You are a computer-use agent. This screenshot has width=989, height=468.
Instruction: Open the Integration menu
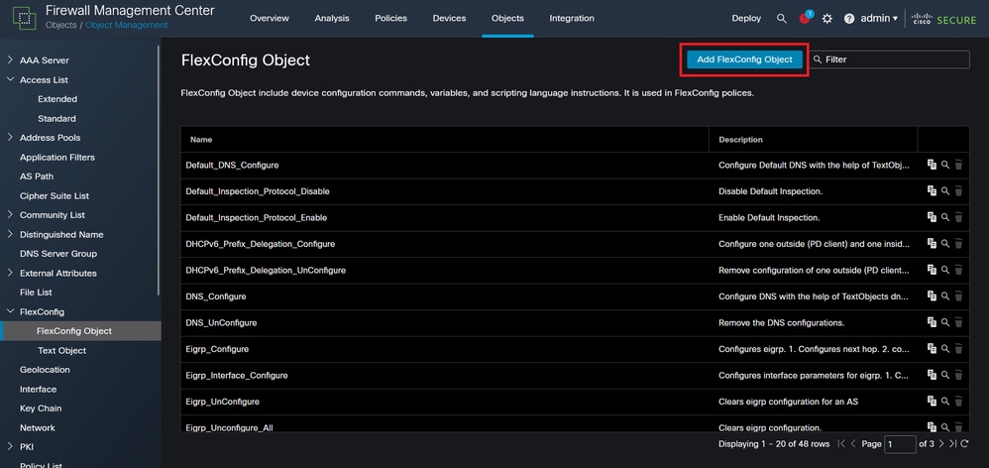(572, 18)
